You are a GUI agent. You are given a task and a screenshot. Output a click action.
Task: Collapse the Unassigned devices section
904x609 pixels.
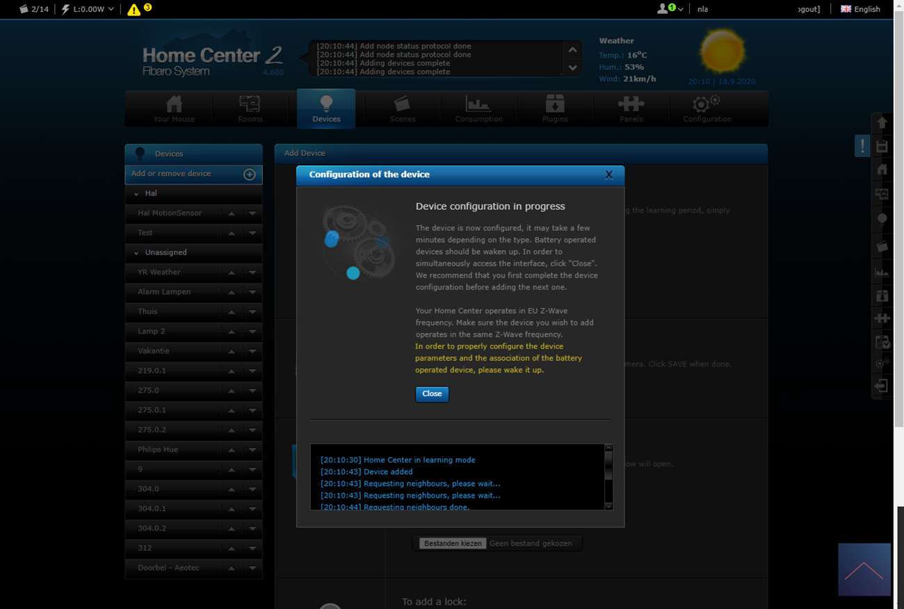point(136,253)
